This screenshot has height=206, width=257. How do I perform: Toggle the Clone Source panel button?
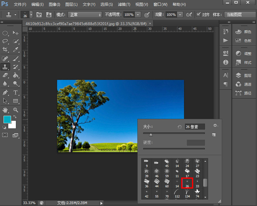coord(49,15)
